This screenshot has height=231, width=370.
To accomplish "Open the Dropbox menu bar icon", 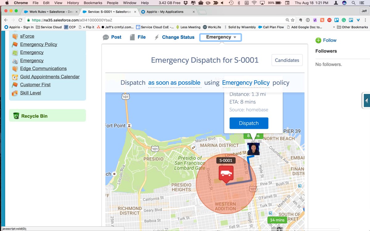I will pyautogui.click(x=186, y=3).
